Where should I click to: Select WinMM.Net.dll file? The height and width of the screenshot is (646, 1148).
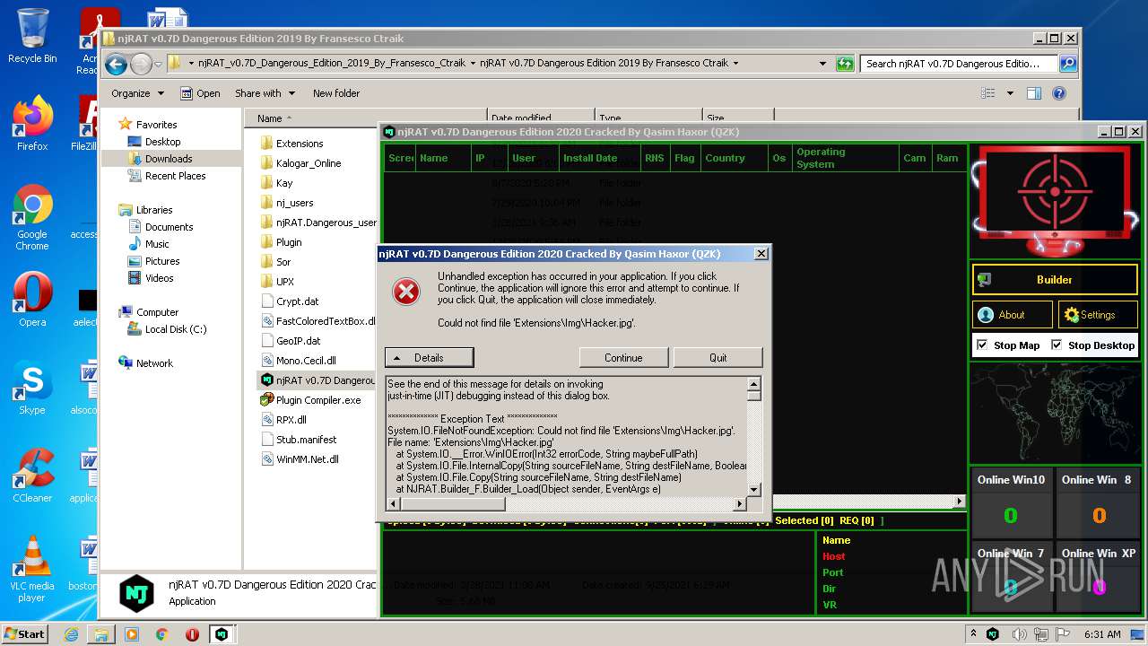[x=307, y=459]
